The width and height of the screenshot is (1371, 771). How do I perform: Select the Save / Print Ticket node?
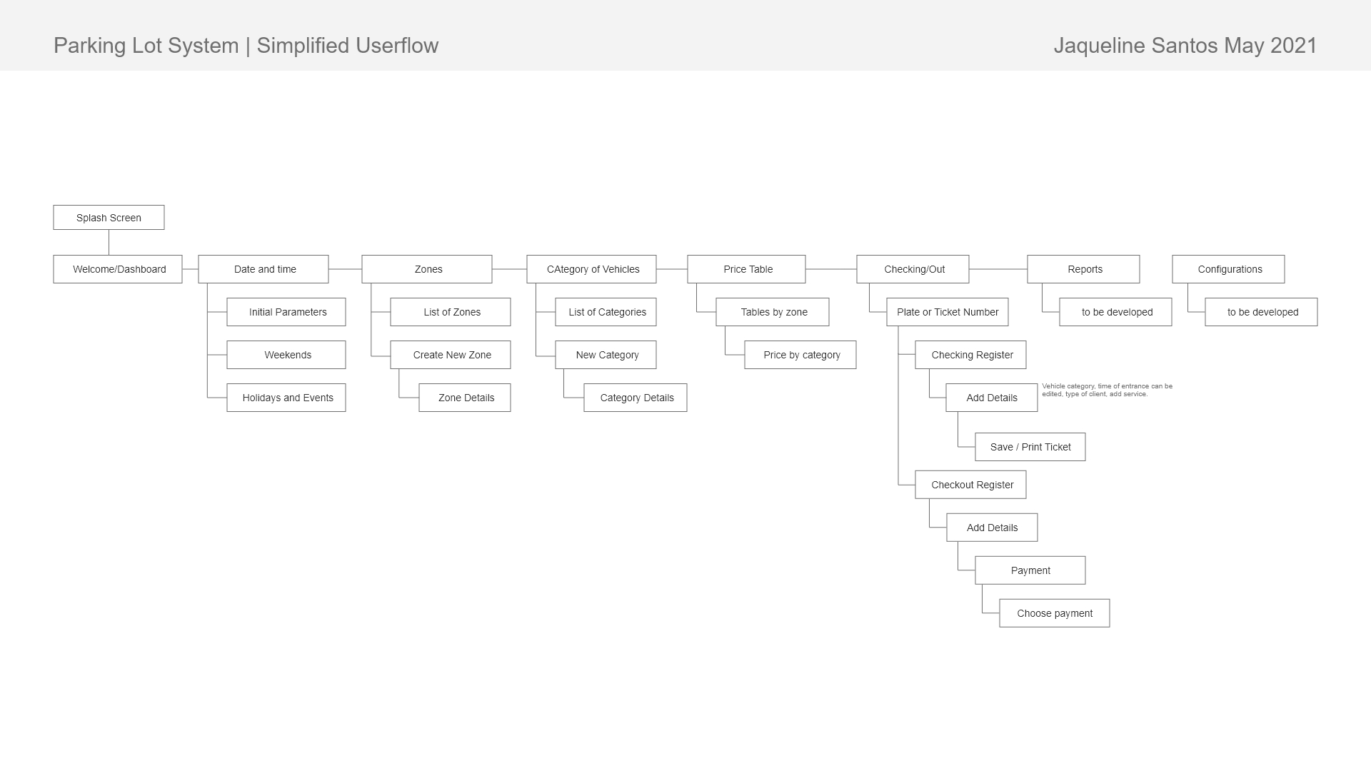[1030, 447]
